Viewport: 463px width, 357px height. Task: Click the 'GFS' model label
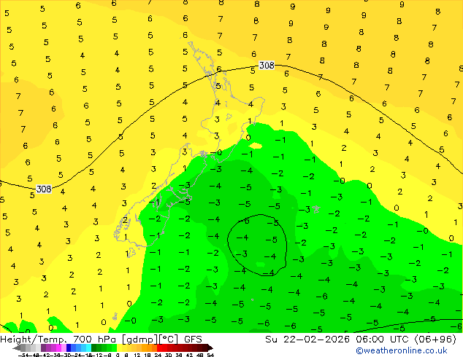[x=193, y=339]
